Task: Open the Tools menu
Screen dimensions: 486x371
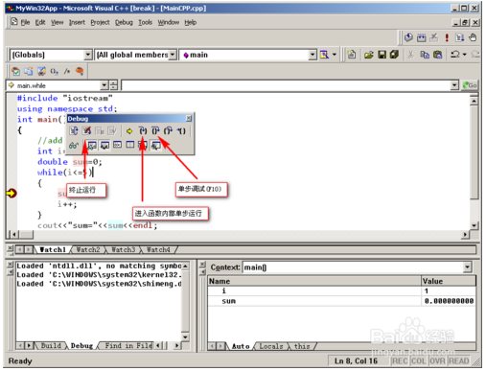Action: click(x=145, y=22)
